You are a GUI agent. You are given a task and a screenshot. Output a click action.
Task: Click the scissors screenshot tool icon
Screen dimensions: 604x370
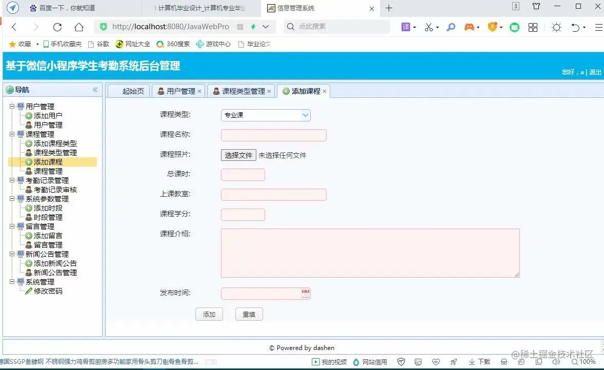click(x=429, y=27)
